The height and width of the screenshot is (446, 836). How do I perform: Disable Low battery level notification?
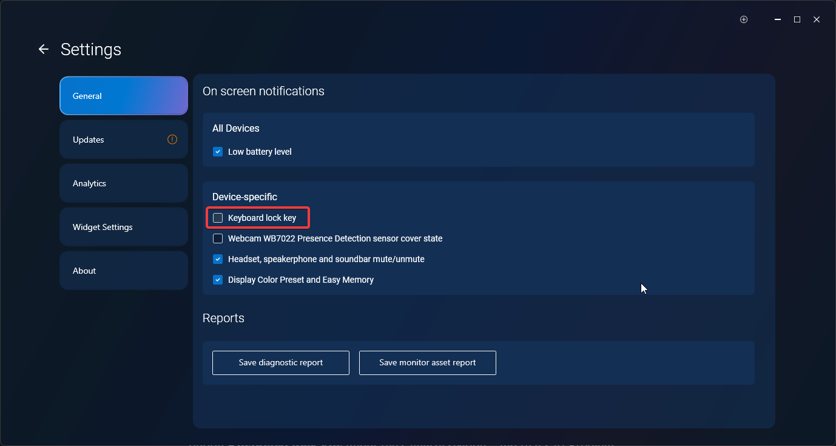coord(218,152)
